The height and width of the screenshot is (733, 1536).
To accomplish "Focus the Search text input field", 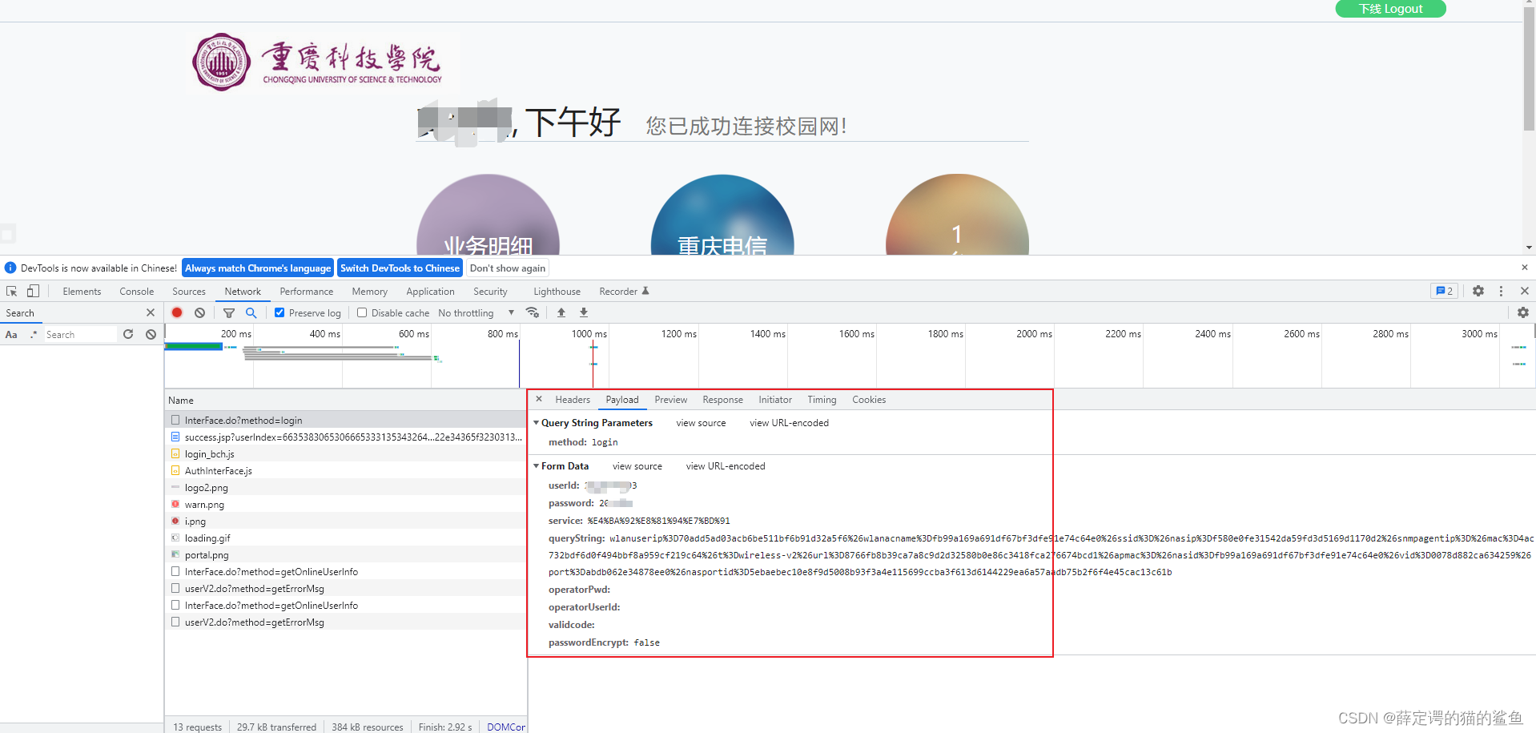I will [79, 335].
